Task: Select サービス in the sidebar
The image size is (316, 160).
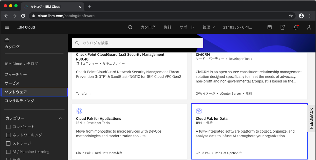Action: pos(12,83)
